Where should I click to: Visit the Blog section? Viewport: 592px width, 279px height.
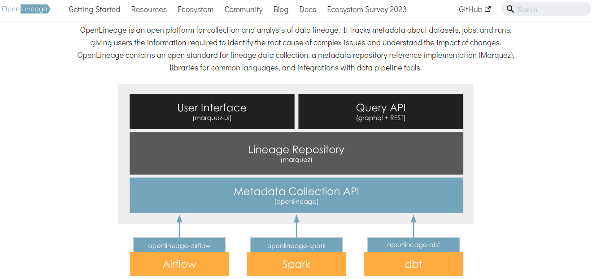(281, 9)
